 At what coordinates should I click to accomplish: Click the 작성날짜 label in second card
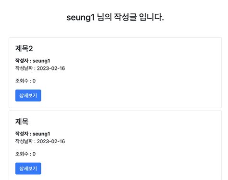[24, 141]
